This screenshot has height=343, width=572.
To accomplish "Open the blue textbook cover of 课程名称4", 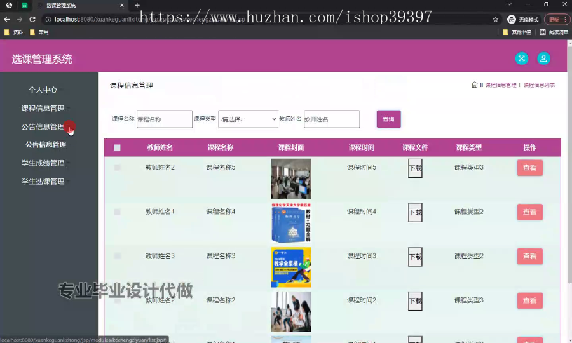I will (291, 223).
